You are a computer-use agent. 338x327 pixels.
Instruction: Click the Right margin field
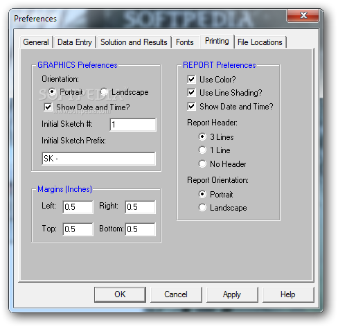point(140,207)
